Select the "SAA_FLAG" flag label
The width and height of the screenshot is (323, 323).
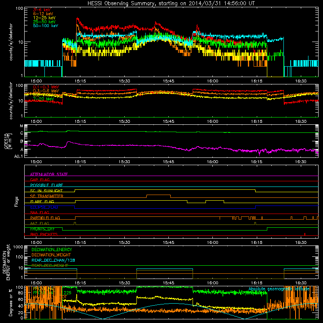tap(40, 212)
